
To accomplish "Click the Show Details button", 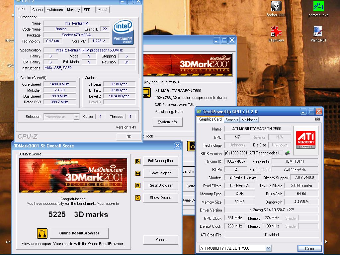I will pyautogui.click(x=160, y=198).
